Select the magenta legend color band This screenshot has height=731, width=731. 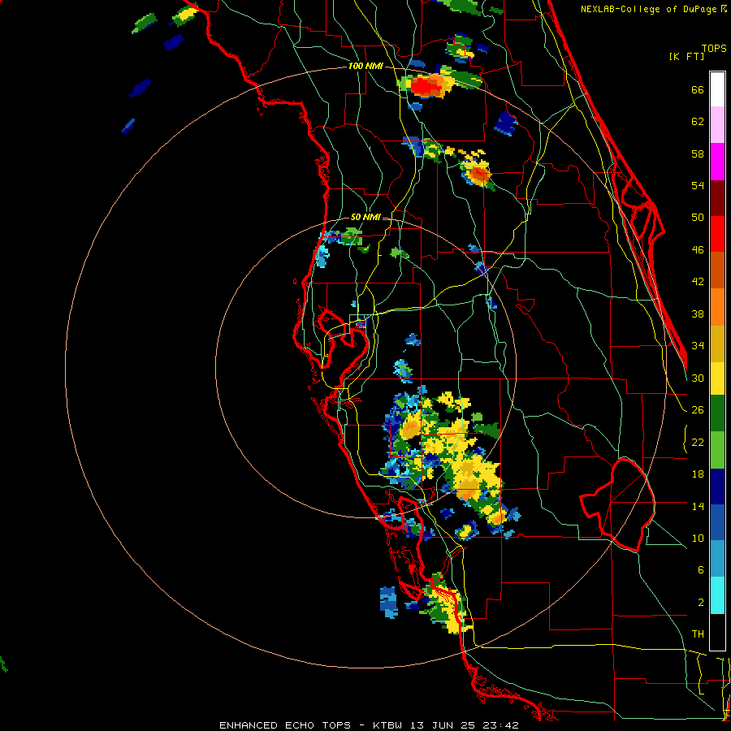point(717,162)
